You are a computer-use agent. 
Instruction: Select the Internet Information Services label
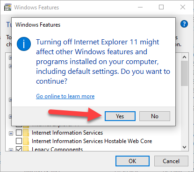point(67,133)
